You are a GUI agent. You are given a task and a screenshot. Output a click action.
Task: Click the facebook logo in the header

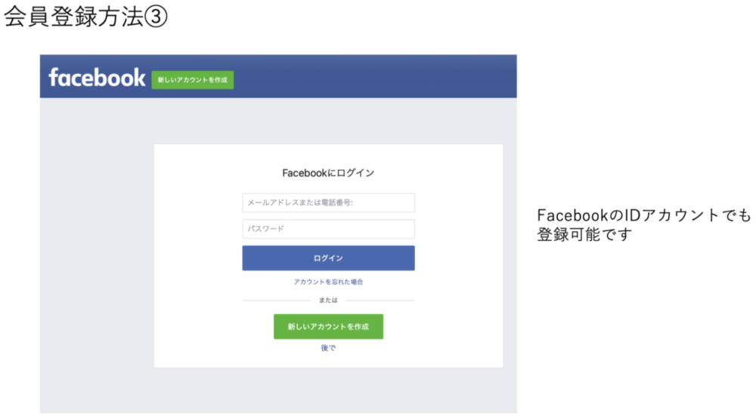coord(97,78)
